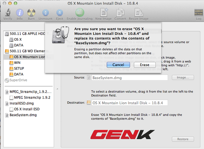The height and width of the screenshot is (149, 204).
Task: Click the Image… button
Action: (x=183, y=78)
